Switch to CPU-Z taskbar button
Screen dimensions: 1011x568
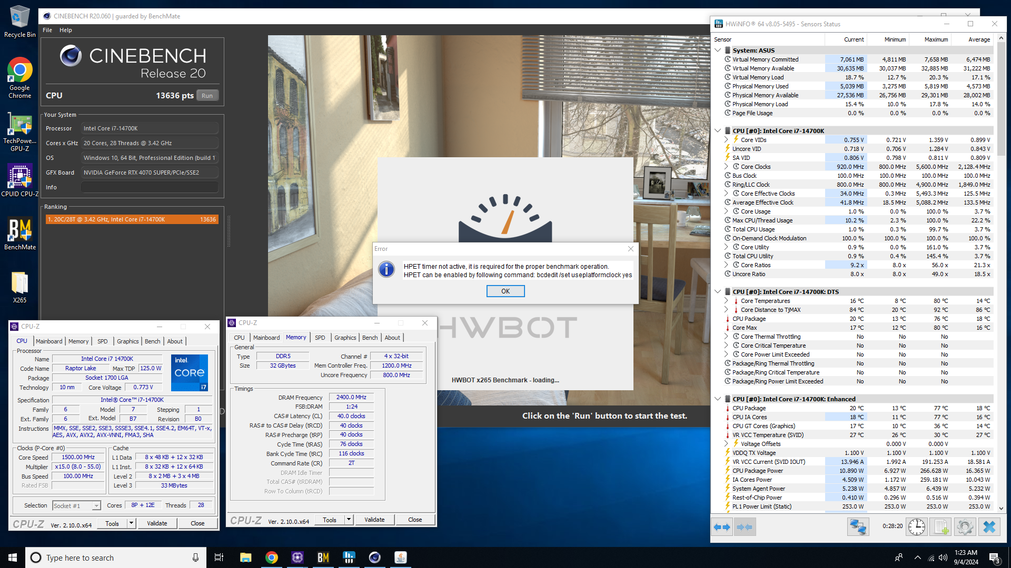[298, 557]
